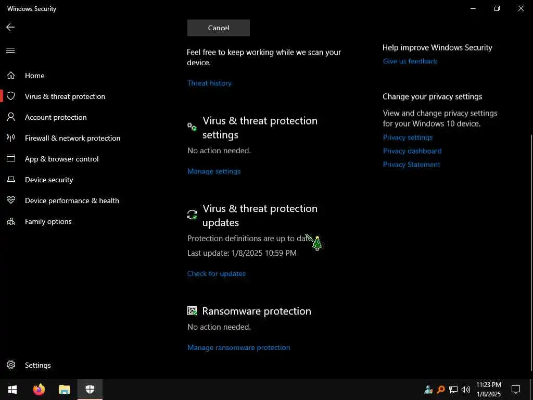Click the gears icon beside protection settings heading

click(192, 127)
